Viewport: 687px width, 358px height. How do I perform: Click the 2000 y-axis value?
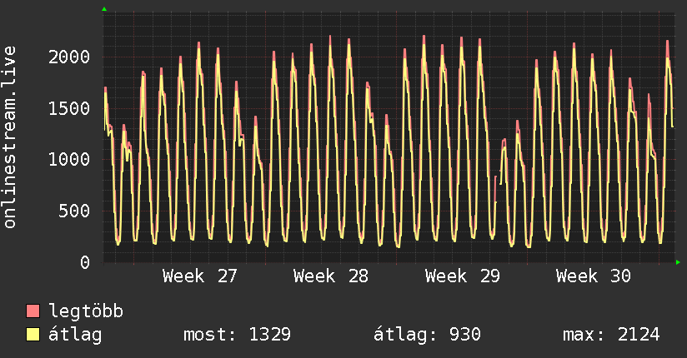coord(69,57)
